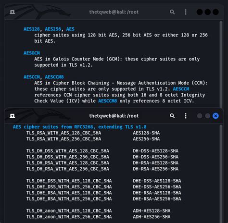Open search in the upper terminal window
This screenshot has width=228, height=223.
click(172, 12)
